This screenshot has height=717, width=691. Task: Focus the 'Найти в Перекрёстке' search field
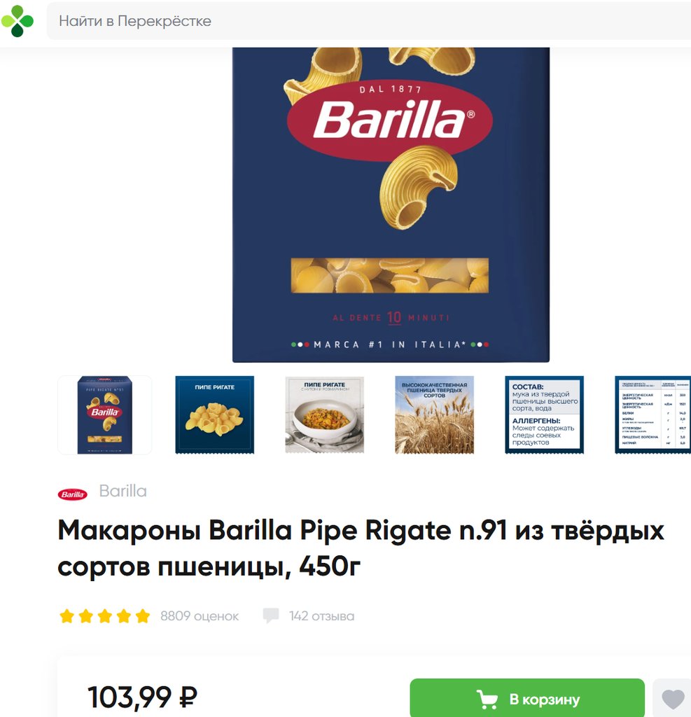(368, 21)
